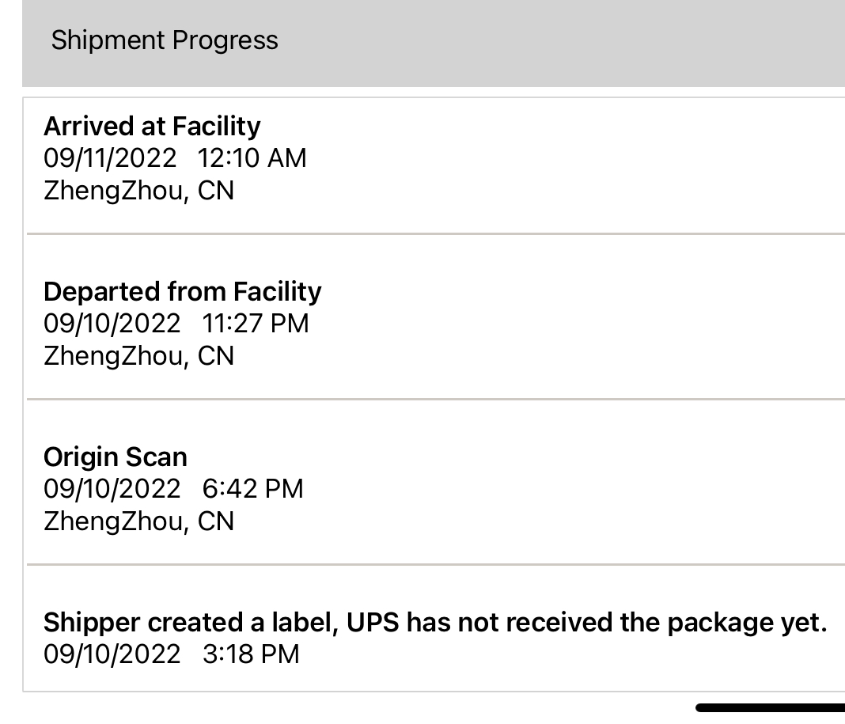This screenshot has width=845, height=724.
Task: Click the 3:18 PM label creation time
Action: point(251,654)
